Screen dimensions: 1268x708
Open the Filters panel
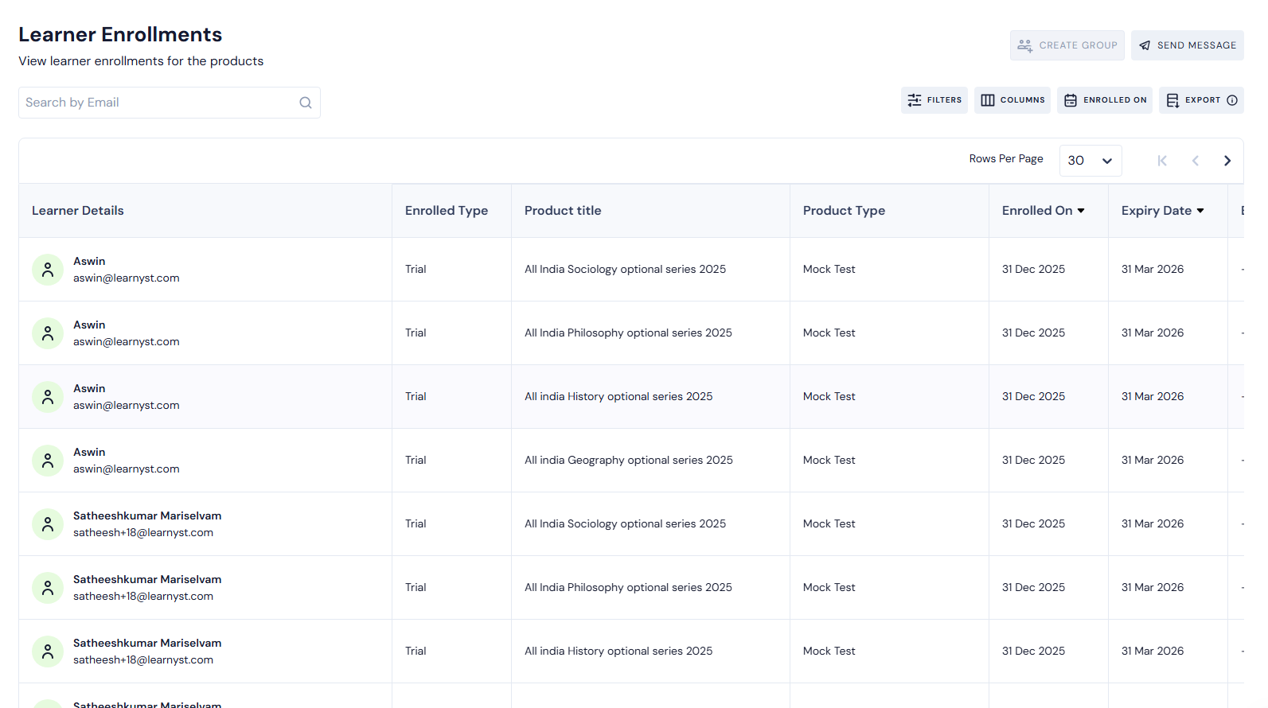934,100
